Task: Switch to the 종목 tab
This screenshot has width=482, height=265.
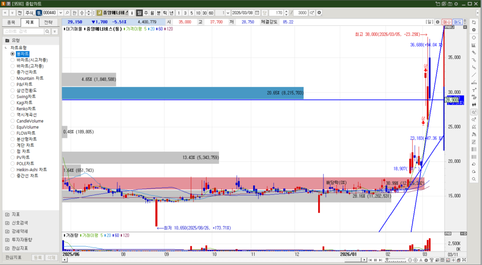Action: click(x=11, y=22)
